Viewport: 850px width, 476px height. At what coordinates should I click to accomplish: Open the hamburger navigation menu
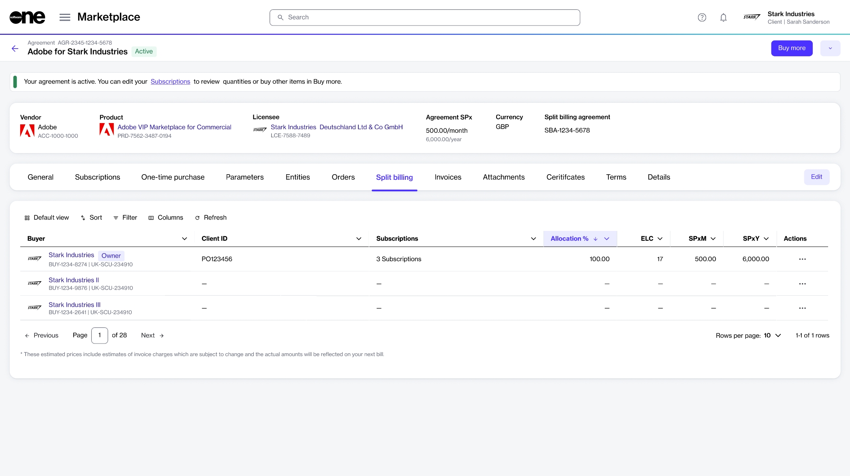coord(65,17)
